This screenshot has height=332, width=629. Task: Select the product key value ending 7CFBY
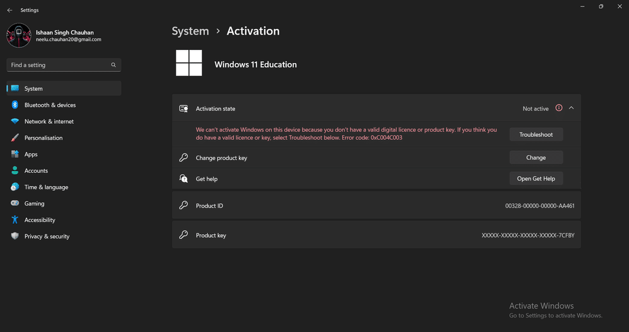pyautogui.click(x=528, y=235)
